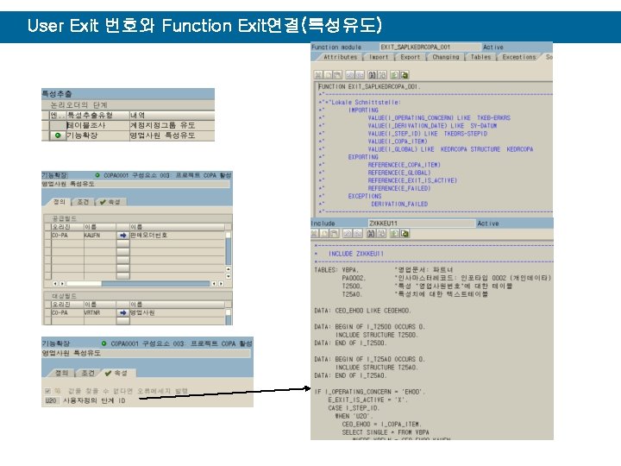The width and height of the screenshot is (621, 466).
Task: Click the 특성추출유형 column header
Action: 97,116
